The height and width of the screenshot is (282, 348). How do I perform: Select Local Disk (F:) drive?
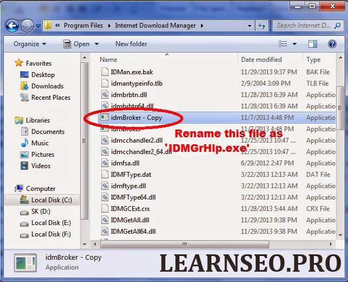pyautogui.click(x=46, y=234)
